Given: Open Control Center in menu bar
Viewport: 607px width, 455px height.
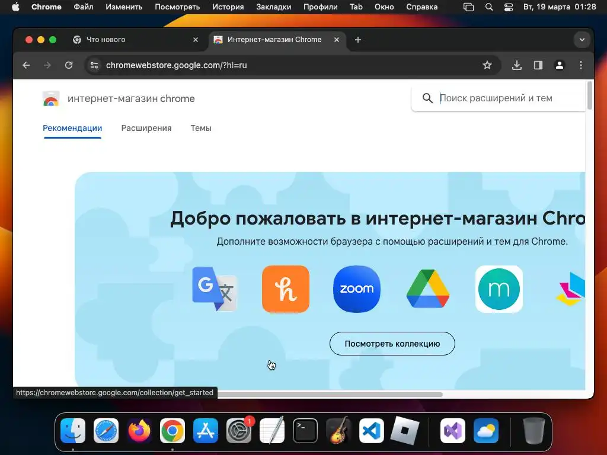Looking at the screenshot, I should [508, 7].
